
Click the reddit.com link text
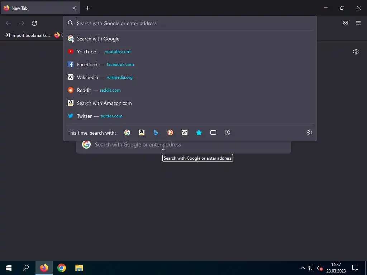tap(110, 90)
